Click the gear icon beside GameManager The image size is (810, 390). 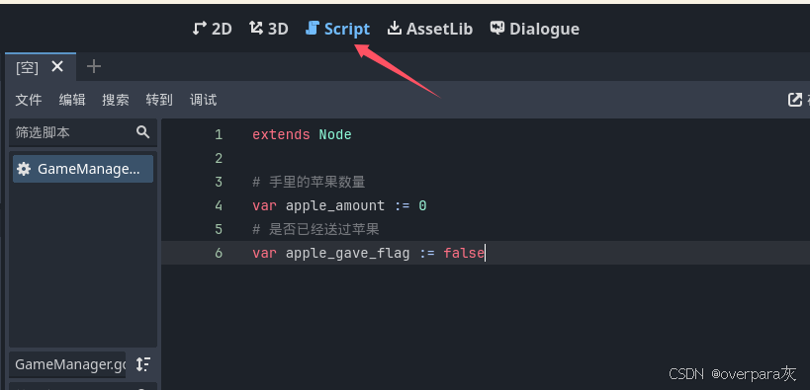24,169
